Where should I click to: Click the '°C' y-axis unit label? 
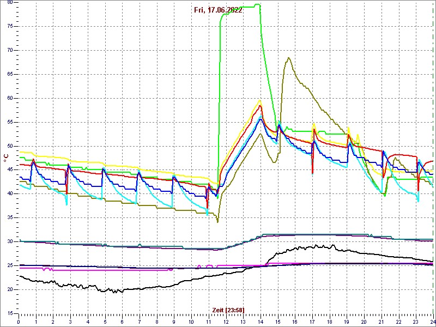(6, 158)
